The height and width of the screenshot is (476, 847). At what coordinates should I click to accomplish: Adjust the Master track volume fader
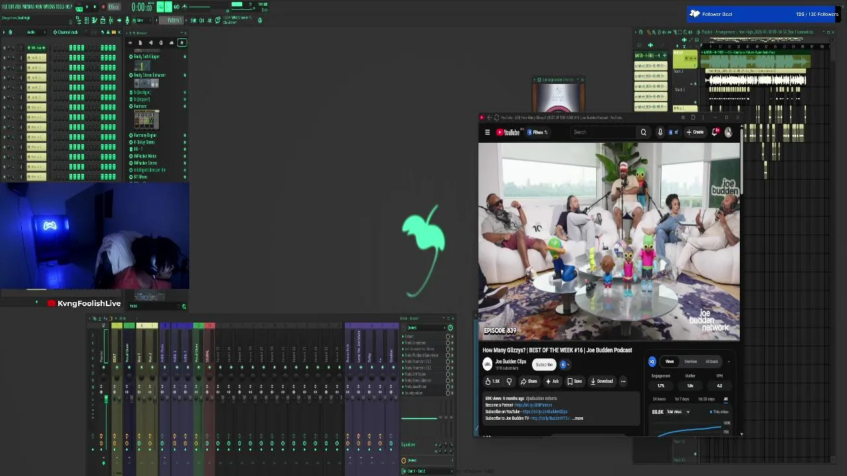(106, 399)
